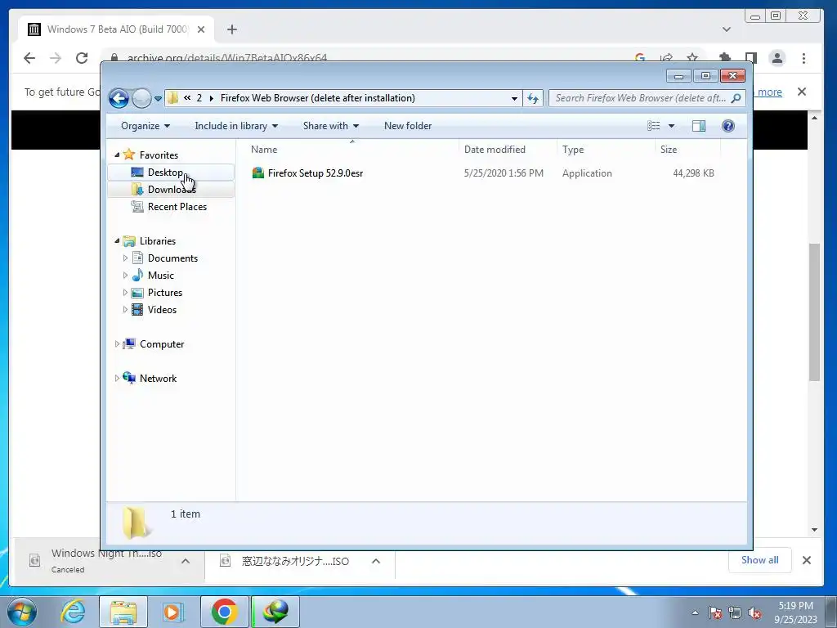This screenshot has width=837, height=628.
Task: Select Recent Places in Favorites
Action: [177, 207]
